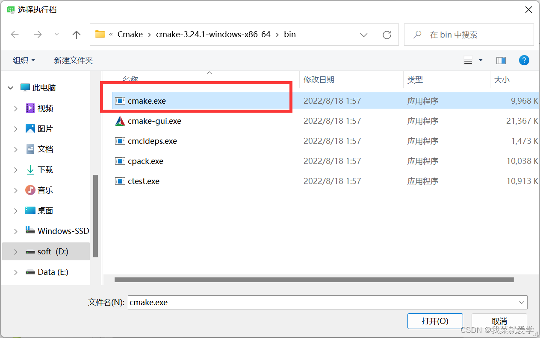Select the Cmake breadcrumb segment
The height and width of the screenshot is (338, 540).
click(x=130, y=35)
